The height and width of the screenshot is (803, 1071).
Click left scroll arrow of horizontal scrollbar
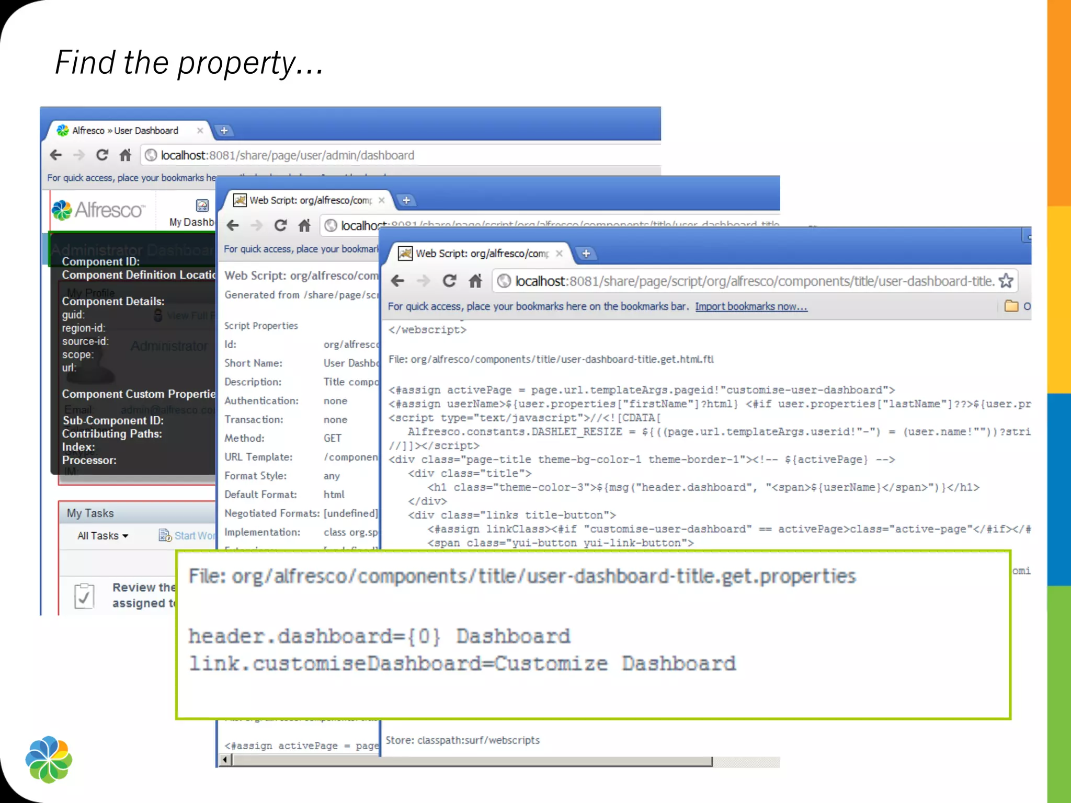[225, 760]
